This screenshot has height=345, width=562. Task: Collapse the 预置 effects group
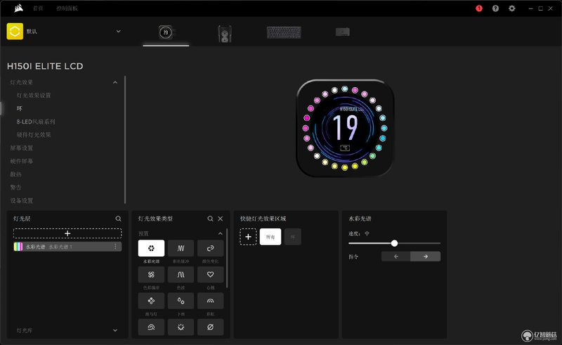[x=221, y=233]
